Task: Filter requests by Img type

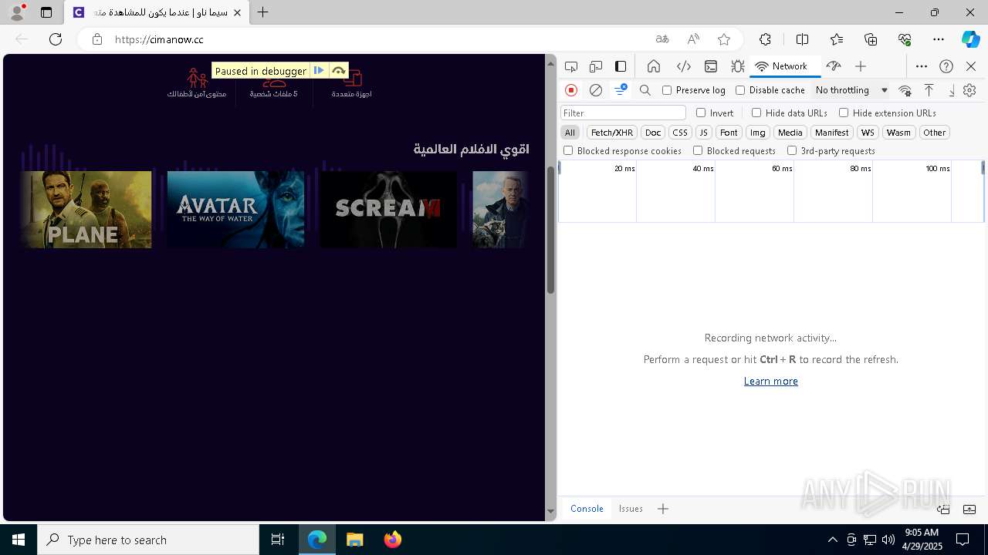Action: pos(758,133)
